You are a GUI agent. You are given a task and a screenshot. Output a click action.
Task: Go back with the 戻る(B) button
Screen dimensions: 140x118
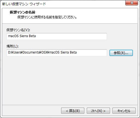[73, 111]
